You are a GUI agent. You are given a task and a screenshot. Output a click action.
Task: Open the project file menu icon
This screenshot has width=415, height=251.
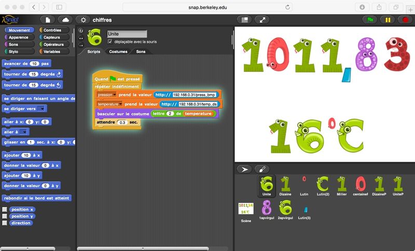(48, 20)
